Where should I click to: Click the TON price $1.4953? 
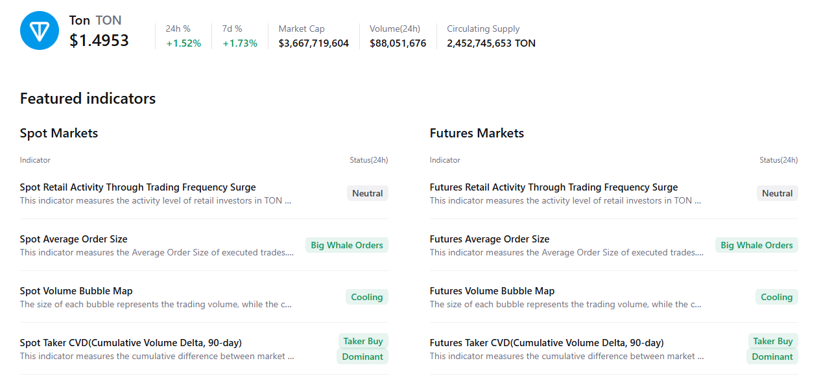coord(99,41)
